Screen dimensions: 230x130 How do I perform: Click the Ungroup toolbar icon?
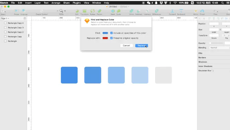click(24, 11)
